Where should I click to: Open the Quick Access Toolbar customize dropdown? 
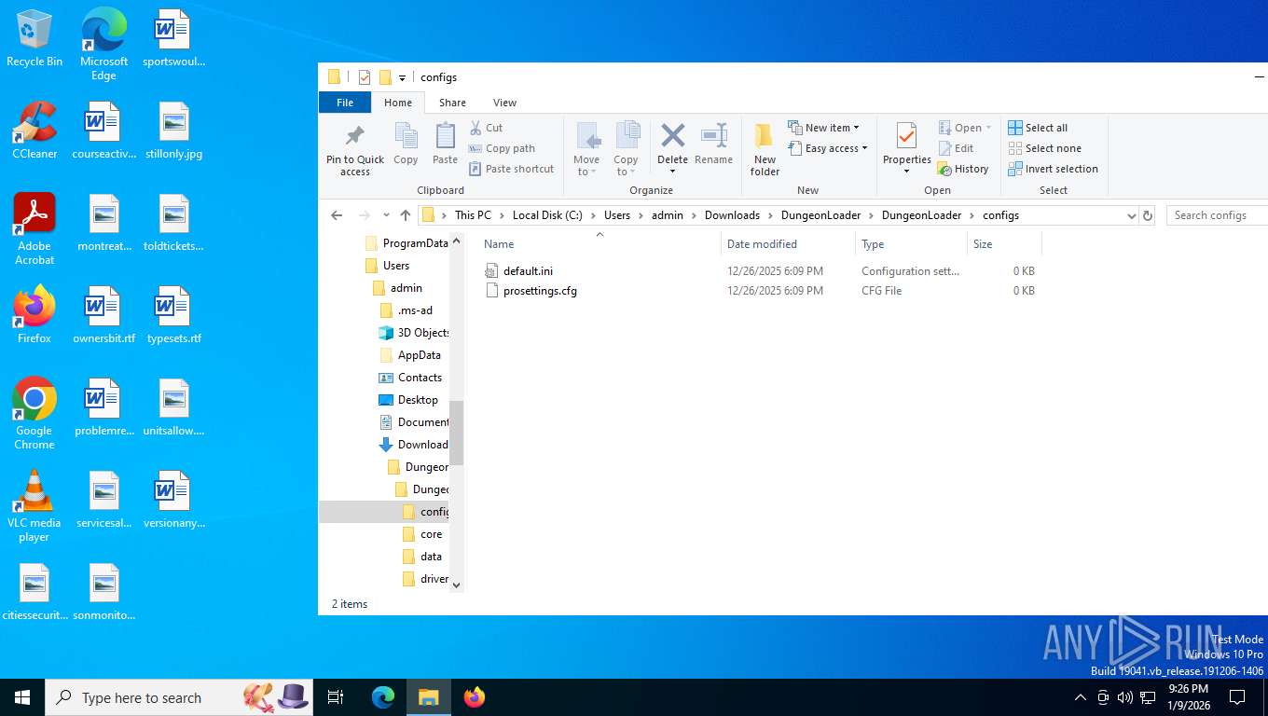pyautogui.click(x=403, y=77)
